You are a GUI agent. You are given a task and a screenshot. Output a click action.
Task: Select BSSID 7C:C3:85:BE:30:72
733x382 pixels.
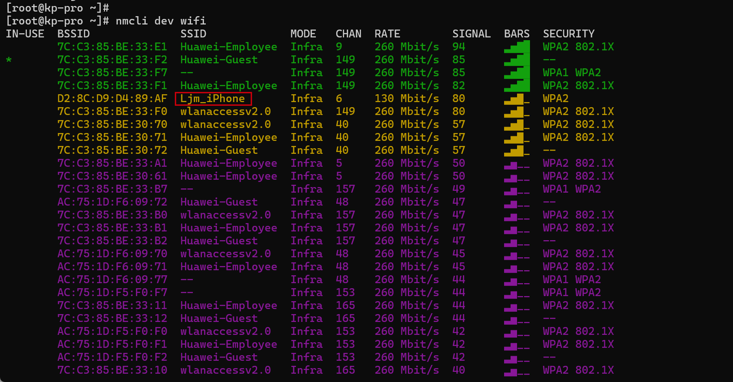tap(112, 150)
